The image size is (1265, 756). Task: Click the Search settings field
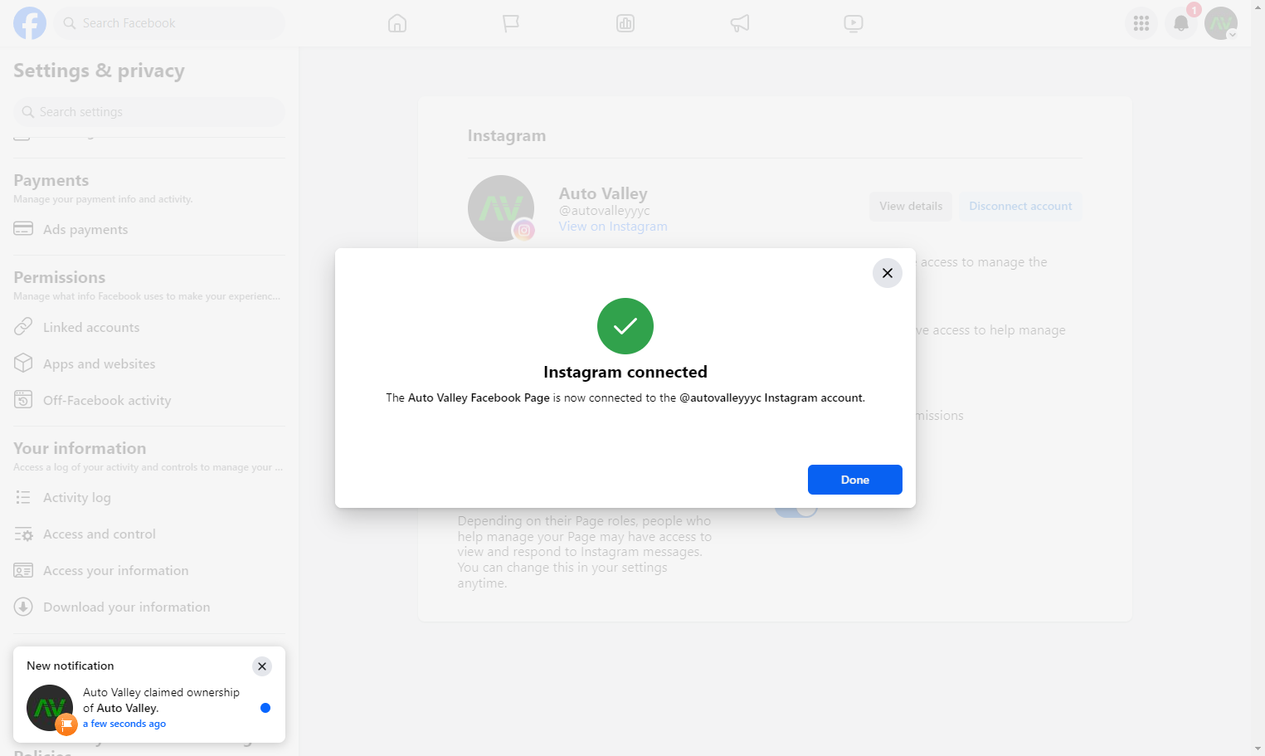tap(149, 112)
